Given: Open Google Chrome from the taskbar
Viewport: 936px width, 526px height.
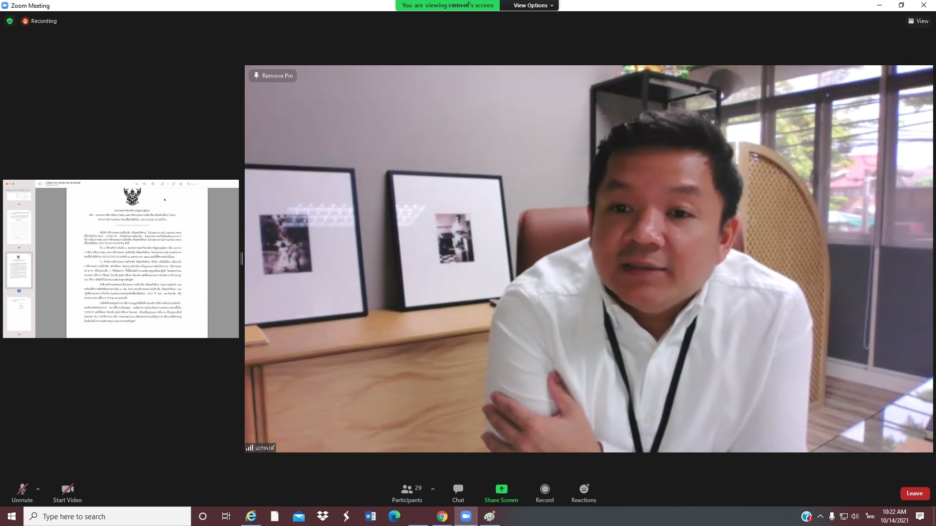Looking at the screenshot, I should coord(442,516).
